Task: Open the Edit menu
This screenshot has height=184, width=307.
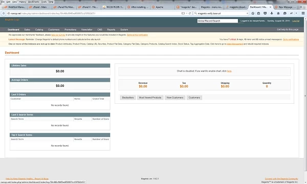Action: 8,2
